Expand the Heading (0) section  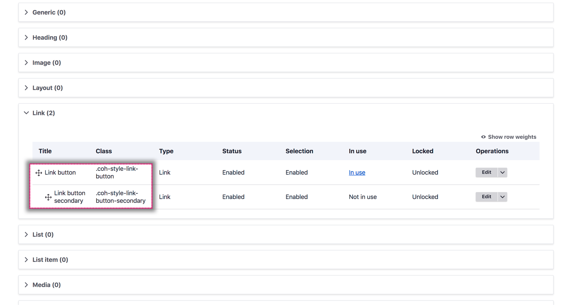click(x=286, y=37)
